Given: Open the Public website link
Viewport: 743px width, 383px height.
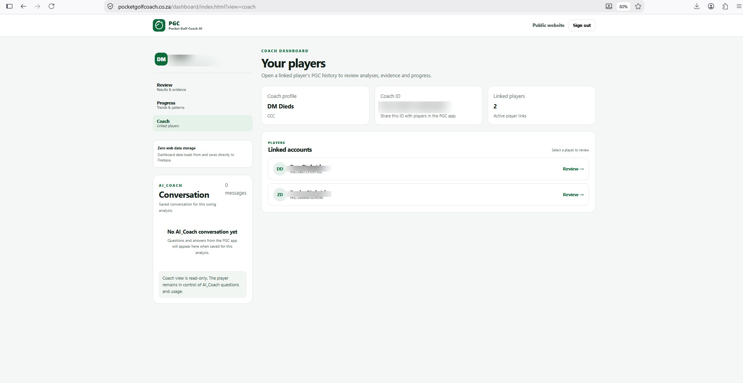Looking at the screenshot, I should coord(548,25).
